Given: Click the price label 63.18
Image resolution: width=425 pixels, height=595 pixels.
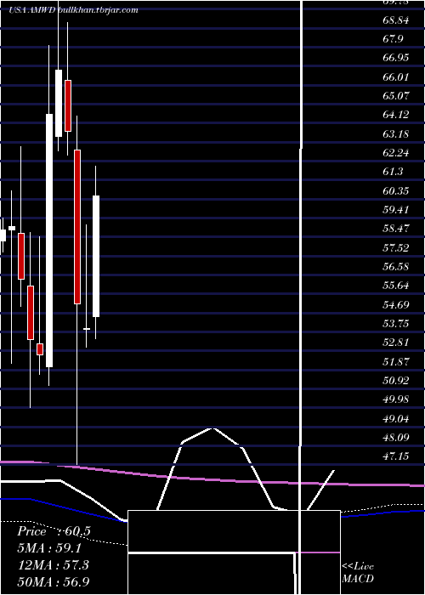Looking at the screenshot, I should (x=396, y=134).
